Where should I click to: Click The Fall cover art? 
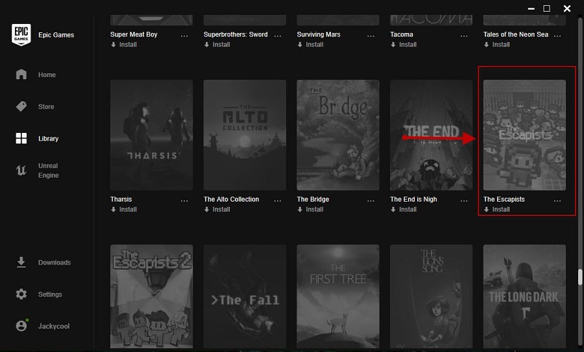[x=245, y=296]
